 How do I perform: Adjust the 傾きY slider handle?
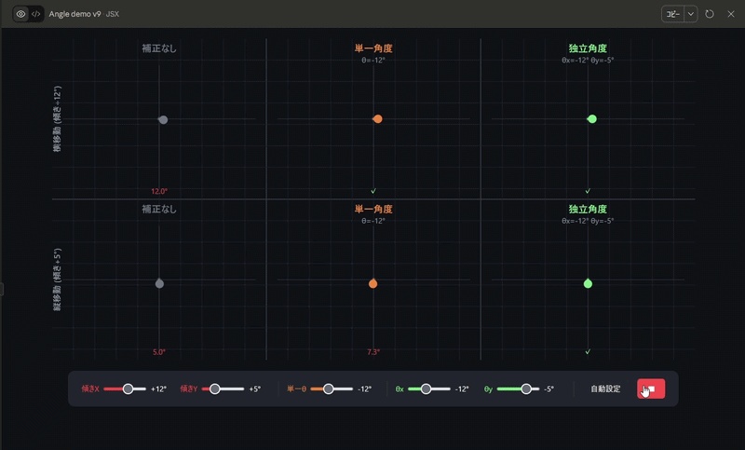(x=215, y=389)
